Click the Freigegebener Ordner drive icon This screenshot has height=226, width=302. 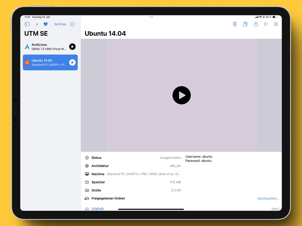point(87,198)
